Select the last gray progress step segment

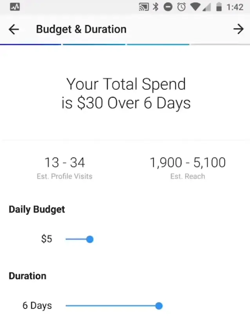point(220,44)
